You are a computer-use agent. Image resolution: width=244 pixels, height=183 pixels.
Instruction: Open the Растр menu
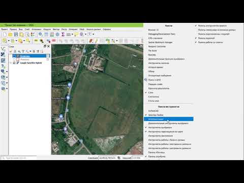(x=64, y=29)
